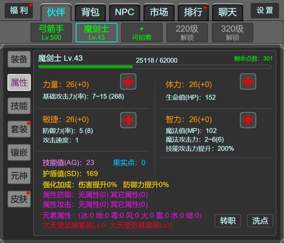Click the 防御力(率): 5 (8) line
The image size is (284, 243).
68,131
